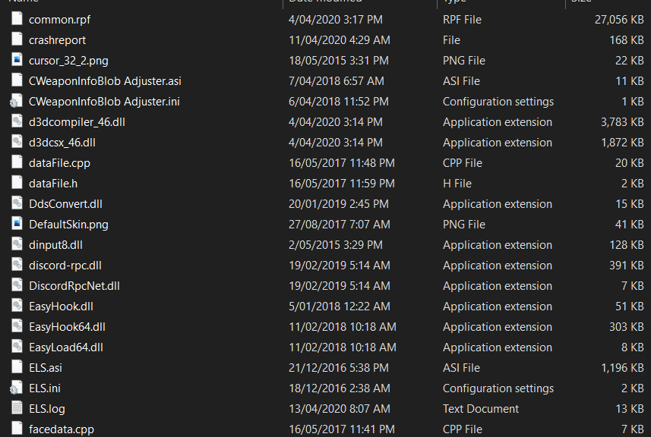Select the dataFile.cpp file icon

pos(17,162)
